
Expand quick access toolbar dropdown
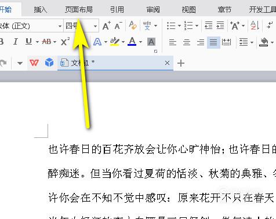pos(20,63)
